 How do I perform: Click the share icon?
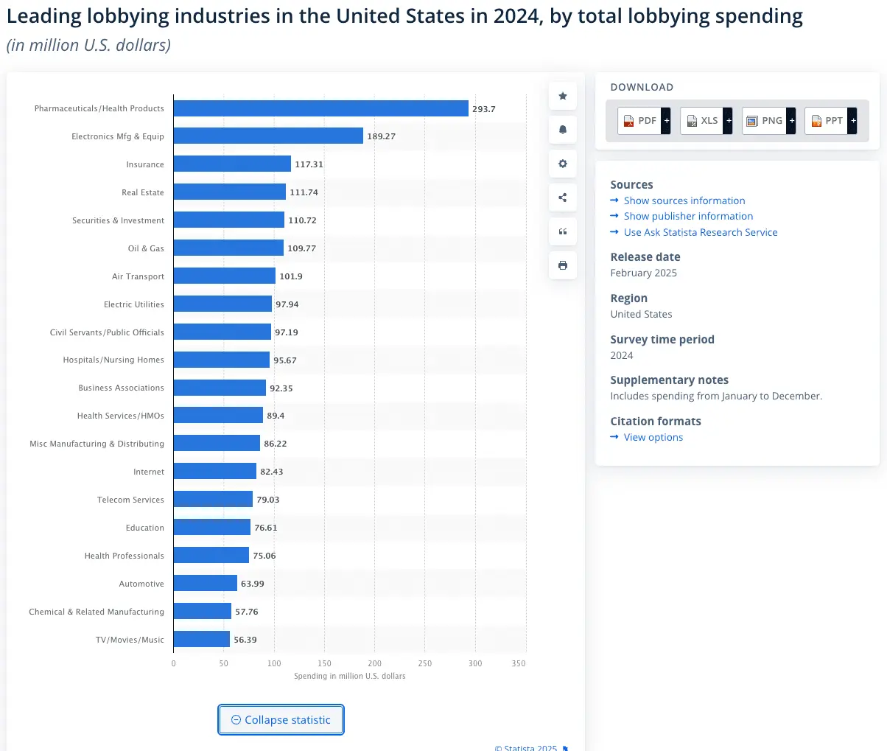tap(563, 198)
